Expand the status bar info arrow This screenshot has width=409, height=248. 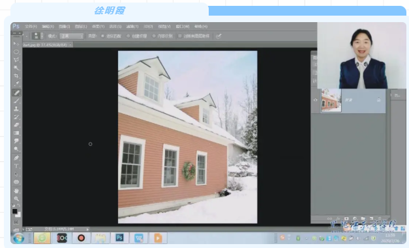coord(87,229)
